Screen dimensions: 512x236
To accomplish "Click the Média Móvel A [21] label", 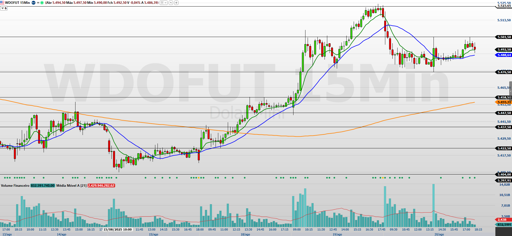I will click(71, 186).
